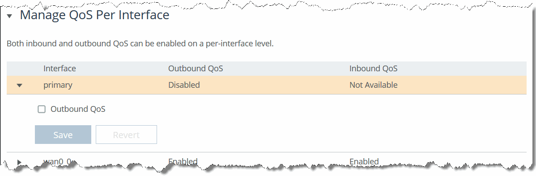
Task: Click the Manage QoS Per Interface heading
Action: click(95, 15)
